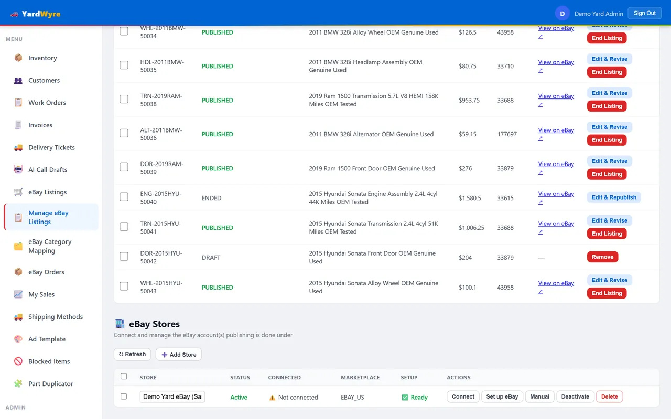This screenshot has width=671, height=419.
Task: Tick checkbox for DOR-2019RAM-50039 row
Action: tap(124, 167)
